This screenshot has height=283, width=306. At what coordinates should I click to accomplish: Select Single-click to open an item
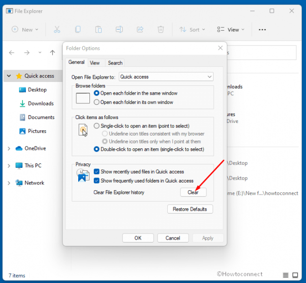pyautogui.click(x=142, y=126)
